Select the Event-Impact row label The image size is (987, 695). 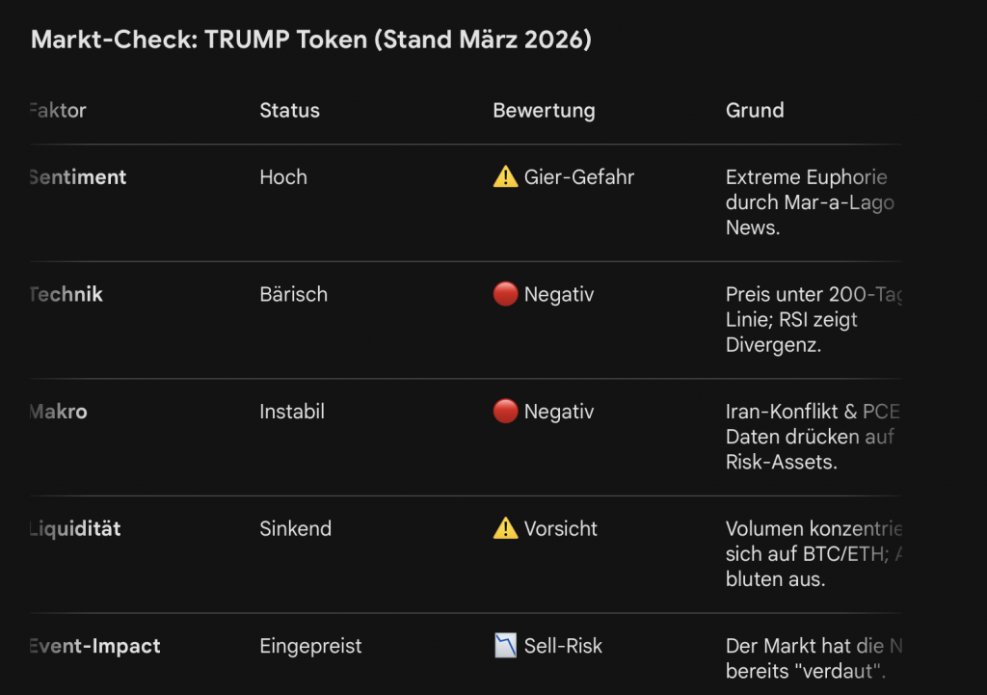coord(95,647)
